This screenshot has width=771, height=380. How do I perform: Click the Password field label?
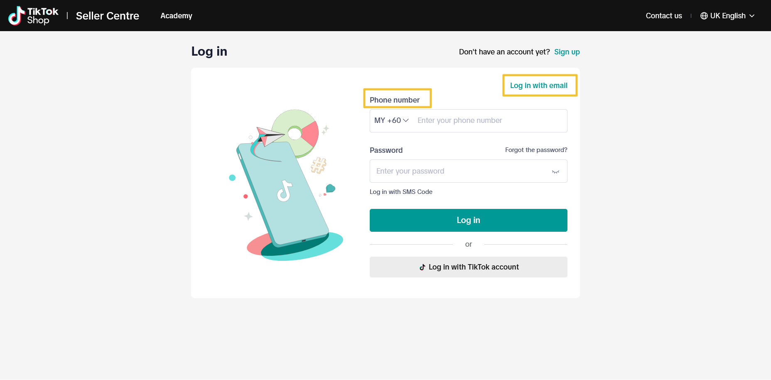[386, 150]
